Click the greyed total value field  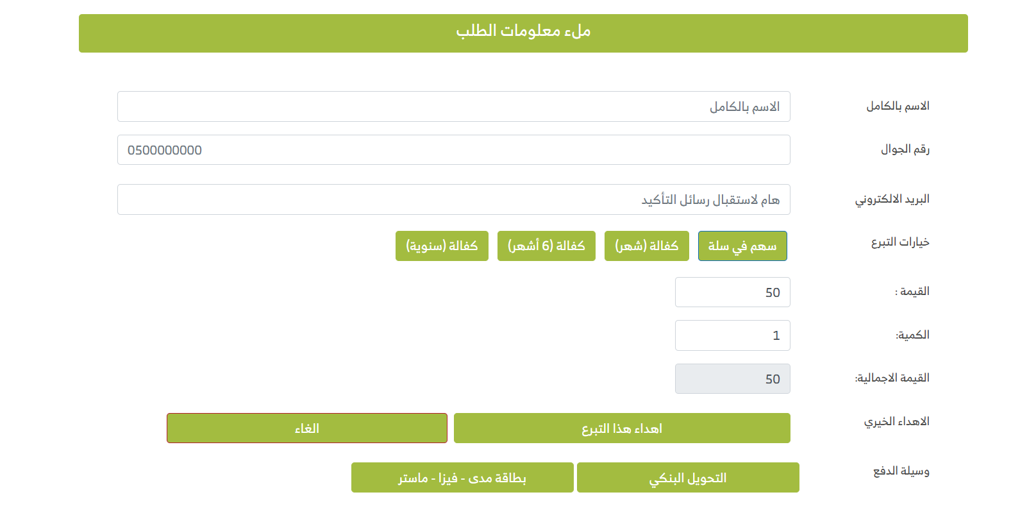coord(732,379)
